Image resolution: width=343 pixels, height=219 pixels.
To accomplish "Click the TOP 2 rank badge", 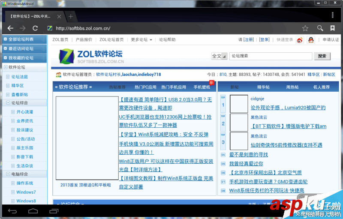I will 223,122.
